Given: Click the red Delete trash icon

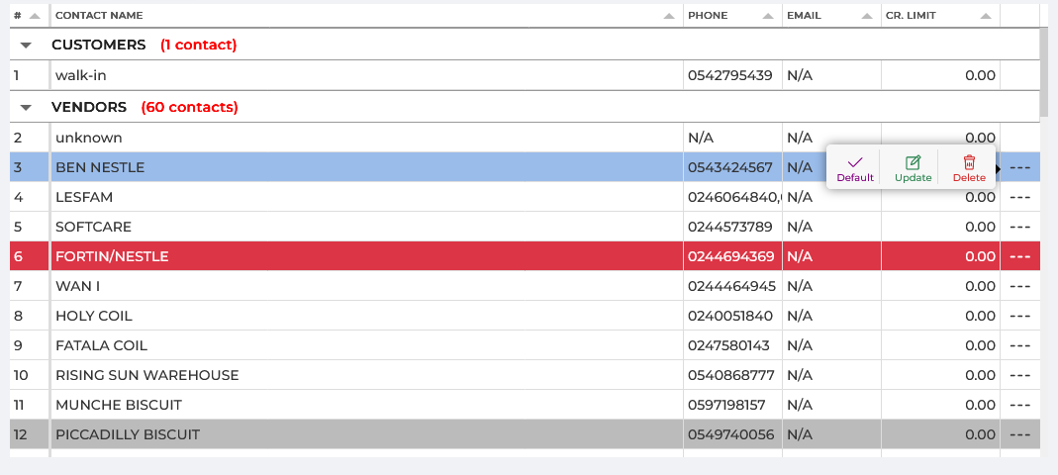Looking at the screenshot, I should pyautogui.click(x=969, y=162).
